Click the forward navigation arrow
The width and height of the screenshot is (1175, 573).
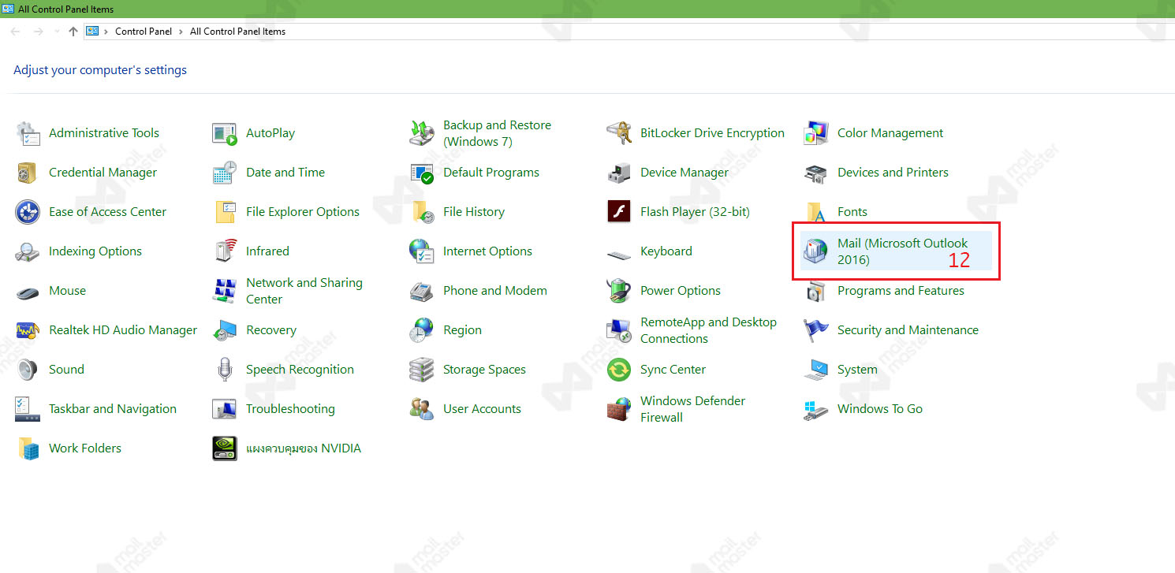coord(39,32)
